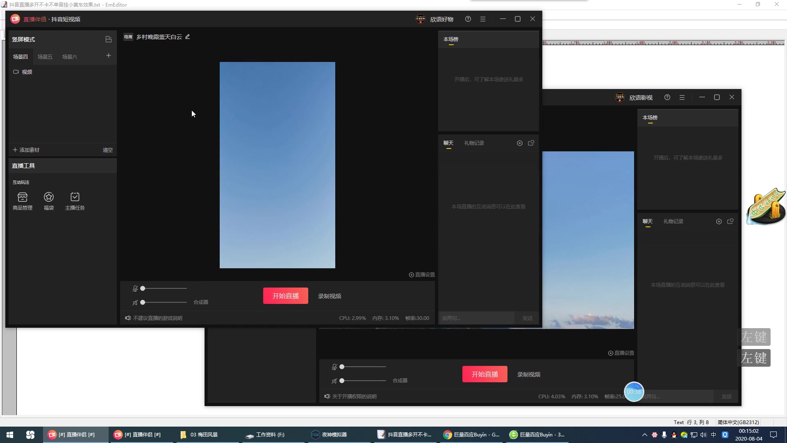Screen dimensions: 787x443
Task: Click the 中 input method indicator in tray
Action: pos(714,435)
